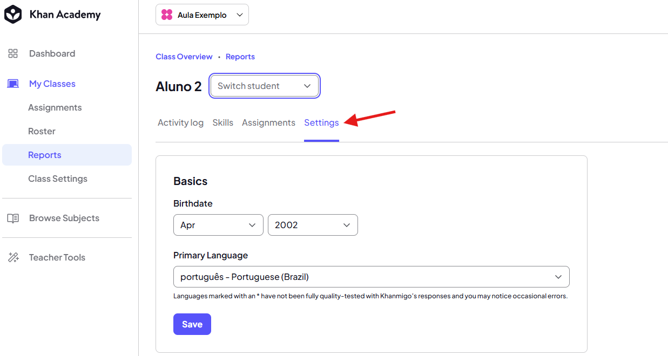Open the Dashboard grid icon
The height and width of the screenshot is (356, 668).
point(13,53)
